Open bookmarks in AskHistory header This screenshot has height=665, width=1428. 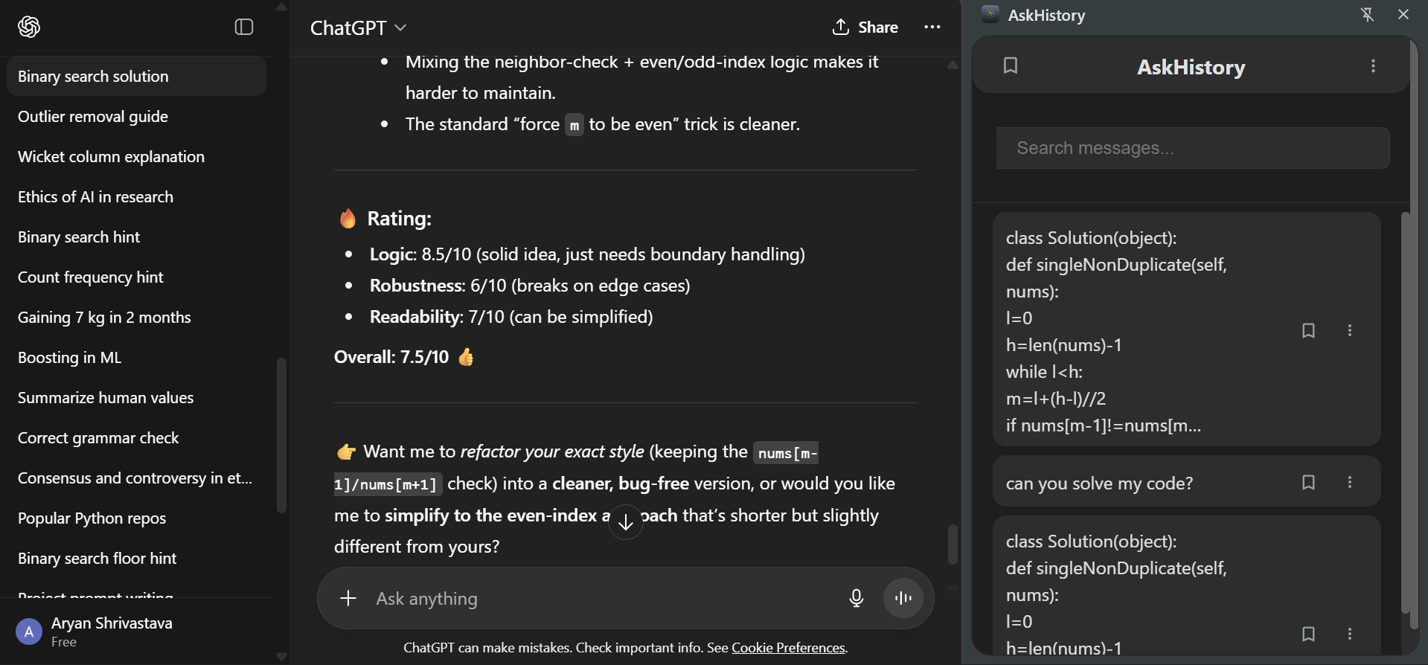1011,66
